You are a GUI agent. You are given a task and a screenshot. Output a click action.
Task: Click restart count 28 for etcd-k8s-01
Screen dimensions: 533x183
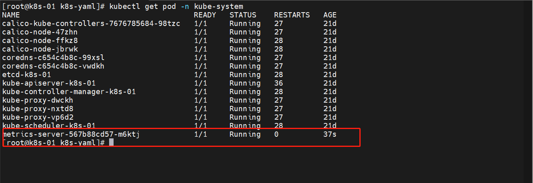pyautogui.click(x=279, y=75)
